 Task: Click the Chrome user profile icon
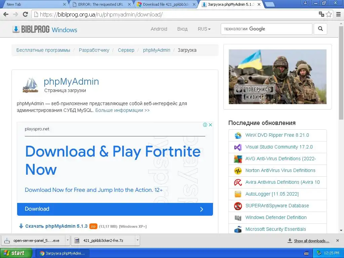(305, 3)
